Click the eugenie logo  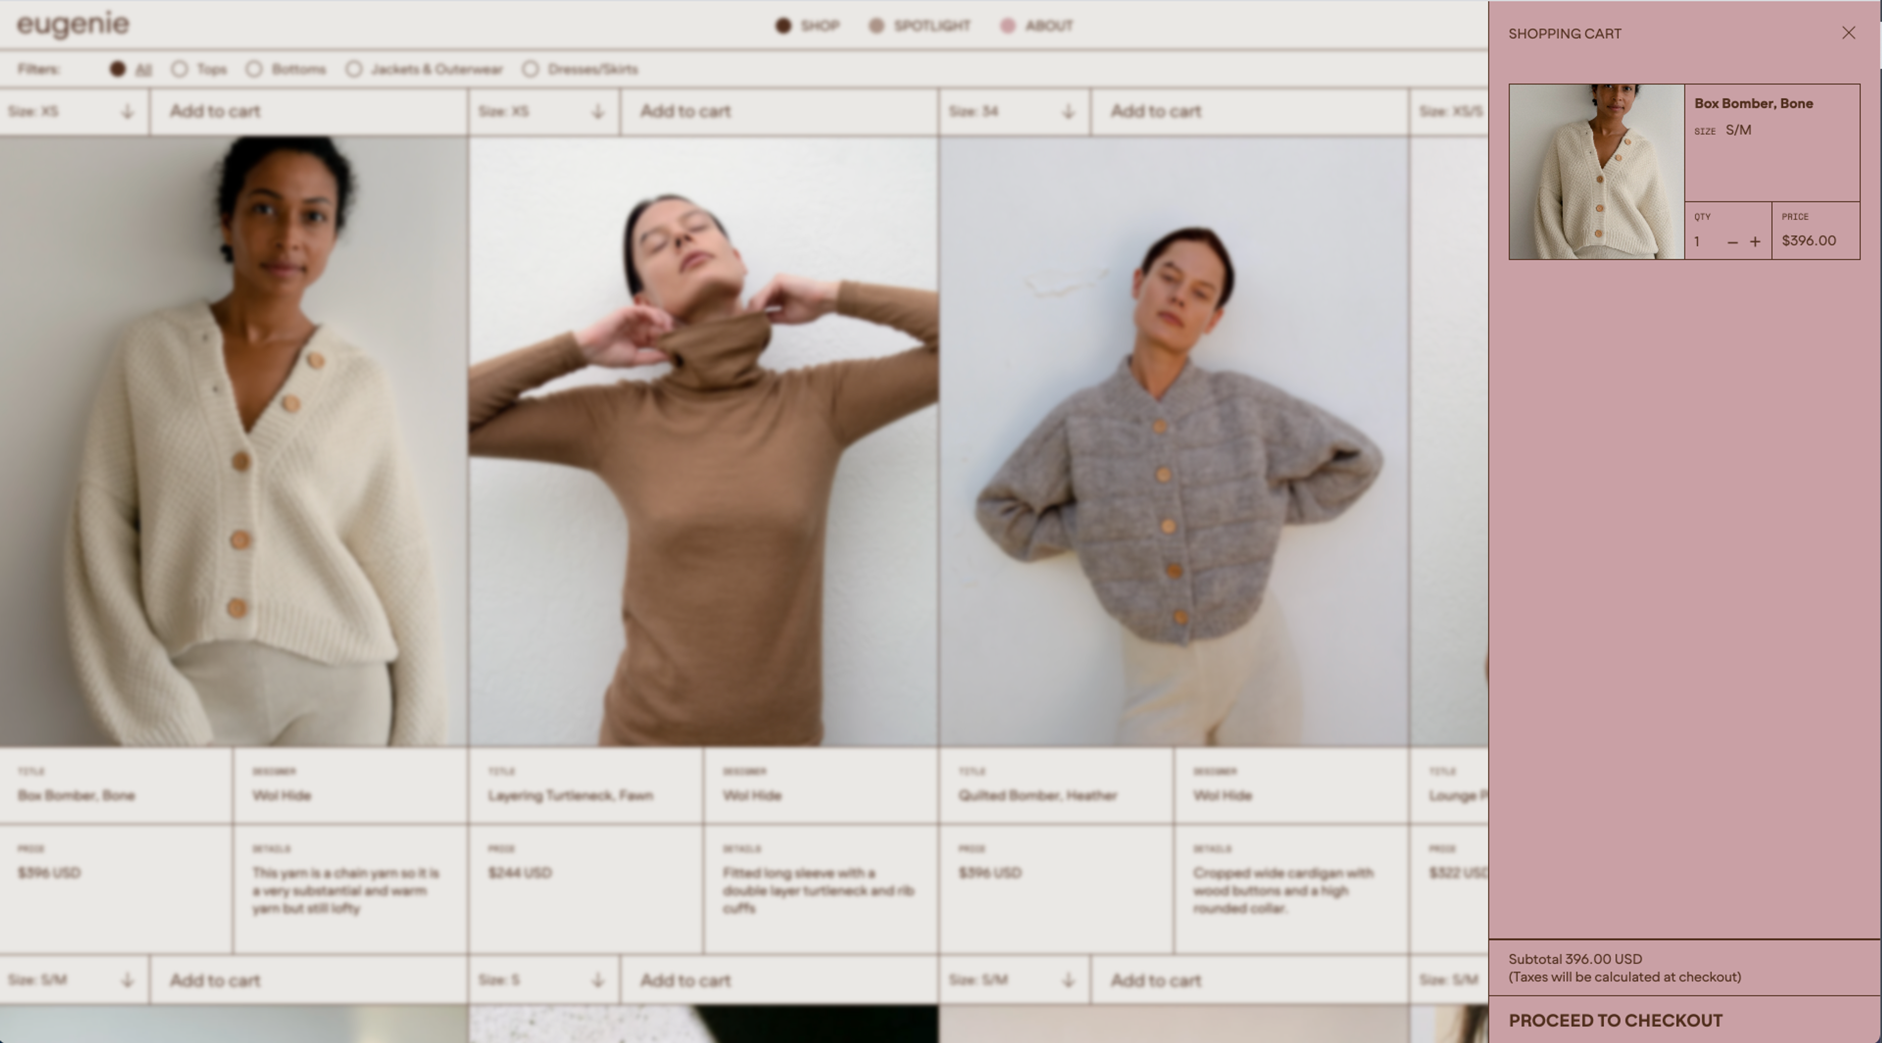[x=73, y=24]
